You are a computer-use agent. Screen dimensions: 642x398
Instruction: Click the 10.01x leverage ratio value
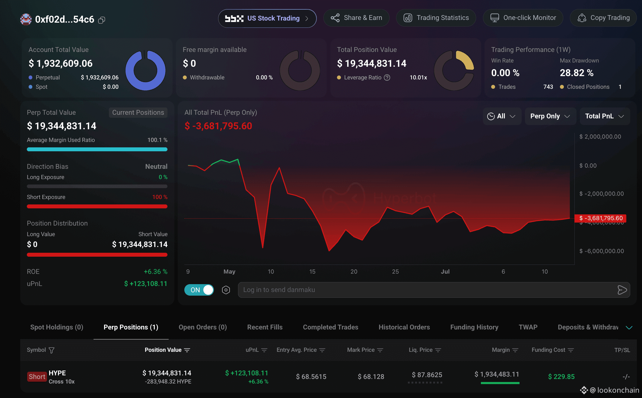(x=418, y=78)
